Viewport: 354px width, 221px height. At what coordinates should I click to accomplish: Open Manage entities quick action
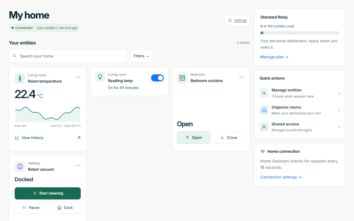coord(300,93)
